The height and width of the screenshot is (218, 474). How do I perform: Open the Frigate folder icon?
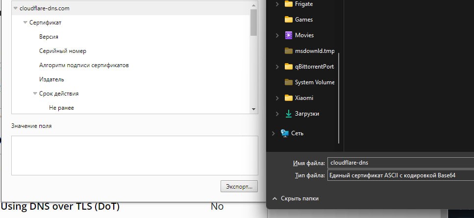pyautogui.click(x=289, y=4)
